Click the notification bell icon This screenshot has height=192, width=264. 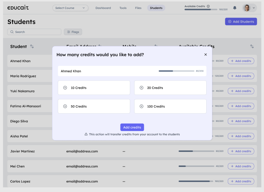pyautogui.click(x=235, y=8)
